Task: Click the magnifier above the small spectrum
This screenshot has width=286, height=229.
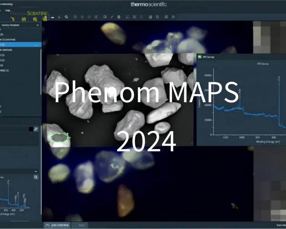Action: [36, 177]
